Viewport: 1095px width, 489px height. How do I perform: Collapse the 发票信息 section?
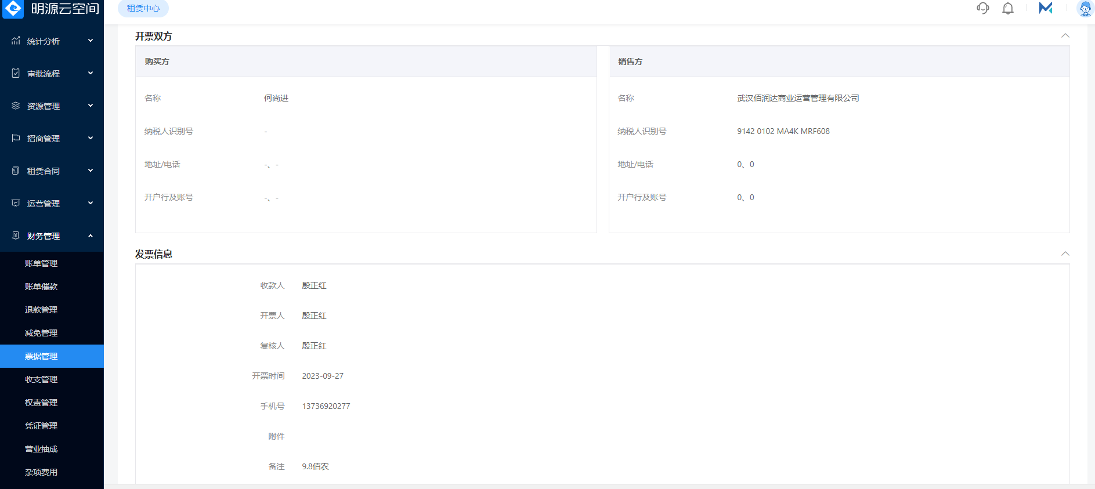click(1065, 254)
